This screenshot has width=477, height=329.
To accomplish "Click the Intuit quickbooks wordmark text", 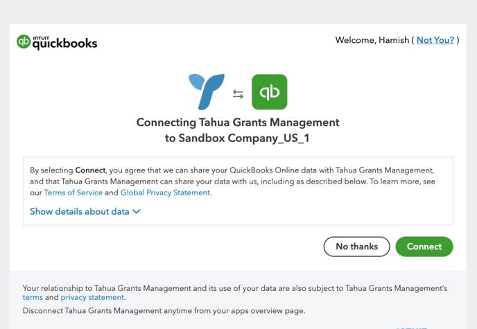I will (64, 43).
